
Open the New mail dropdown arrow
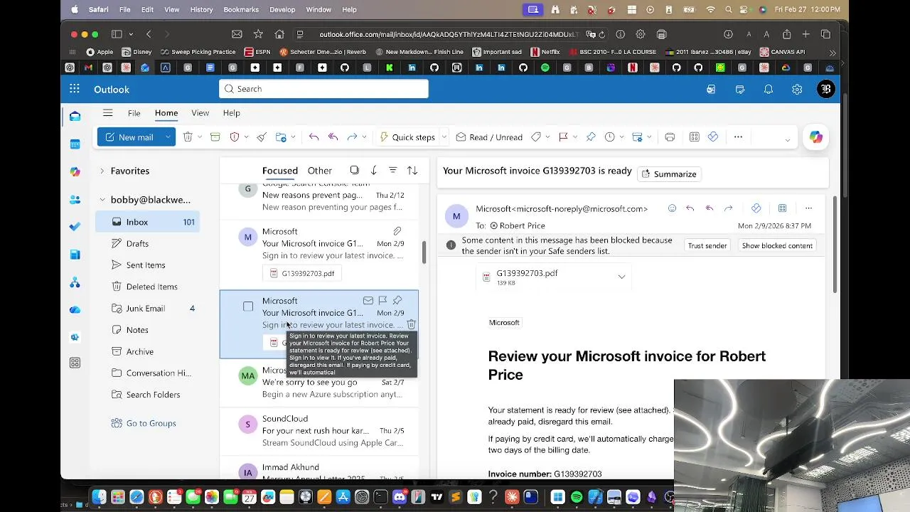(x=168, y=137)
